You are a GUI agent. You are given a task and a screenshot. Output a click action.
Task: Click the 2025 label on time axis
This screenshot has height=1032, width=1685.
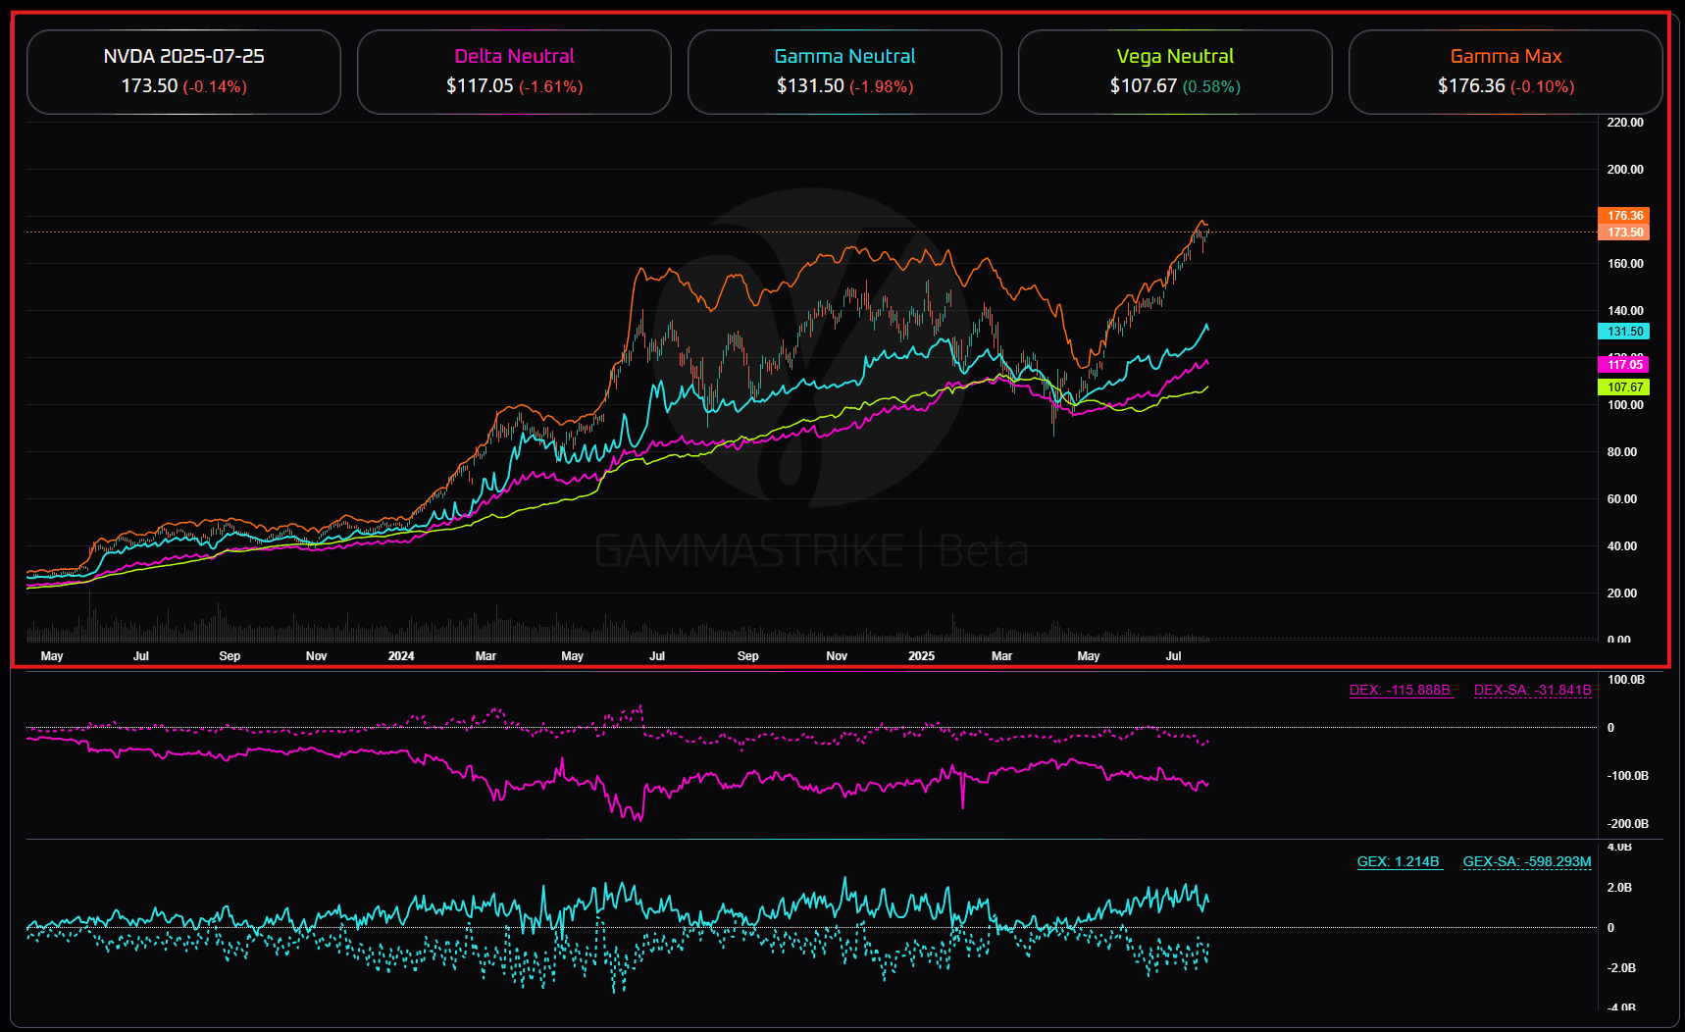(x=921, y=656)
